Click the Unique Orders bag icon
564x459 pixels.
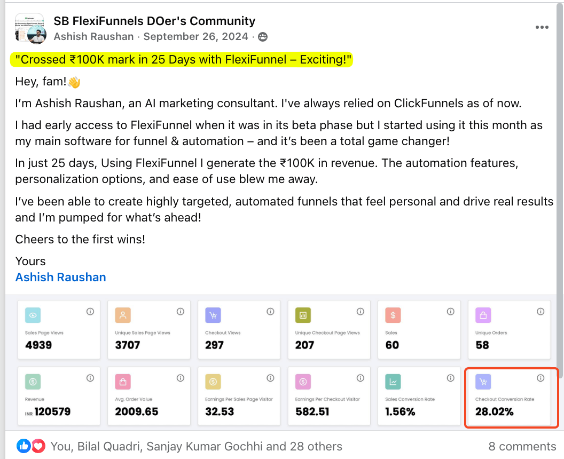click(x=483, y=315)
